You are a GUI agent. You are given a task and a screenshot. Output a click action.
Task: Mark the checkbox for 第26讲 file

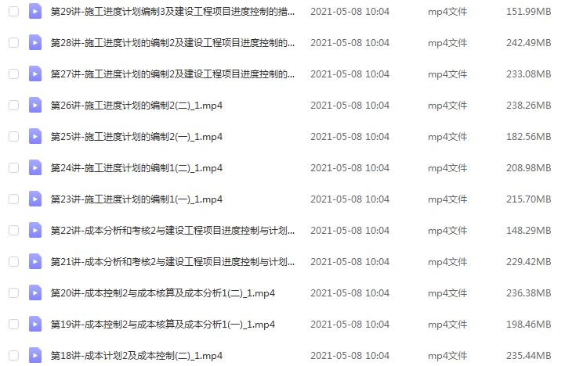click(13, 106)
